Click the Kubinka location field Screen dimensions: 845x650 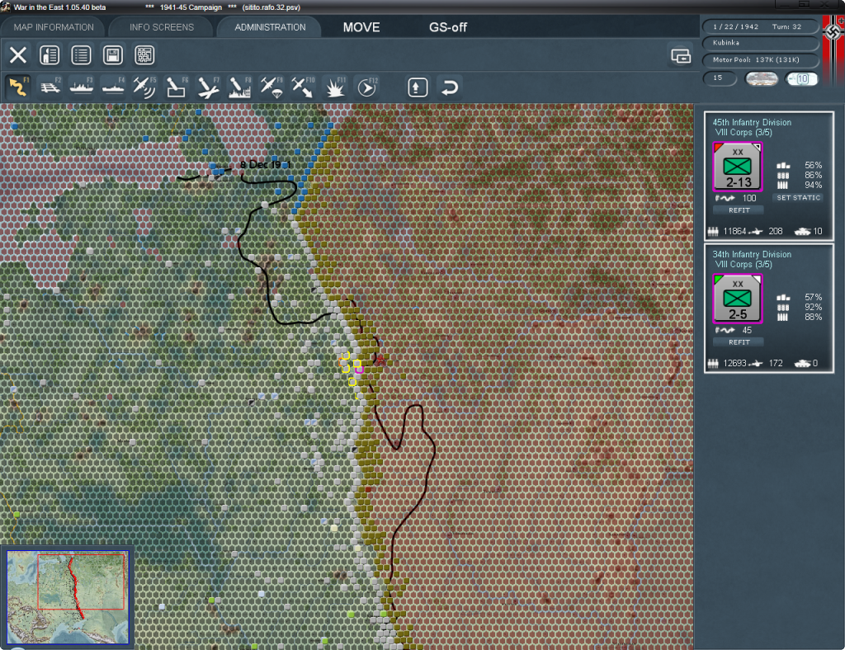(x=760, y=43)
